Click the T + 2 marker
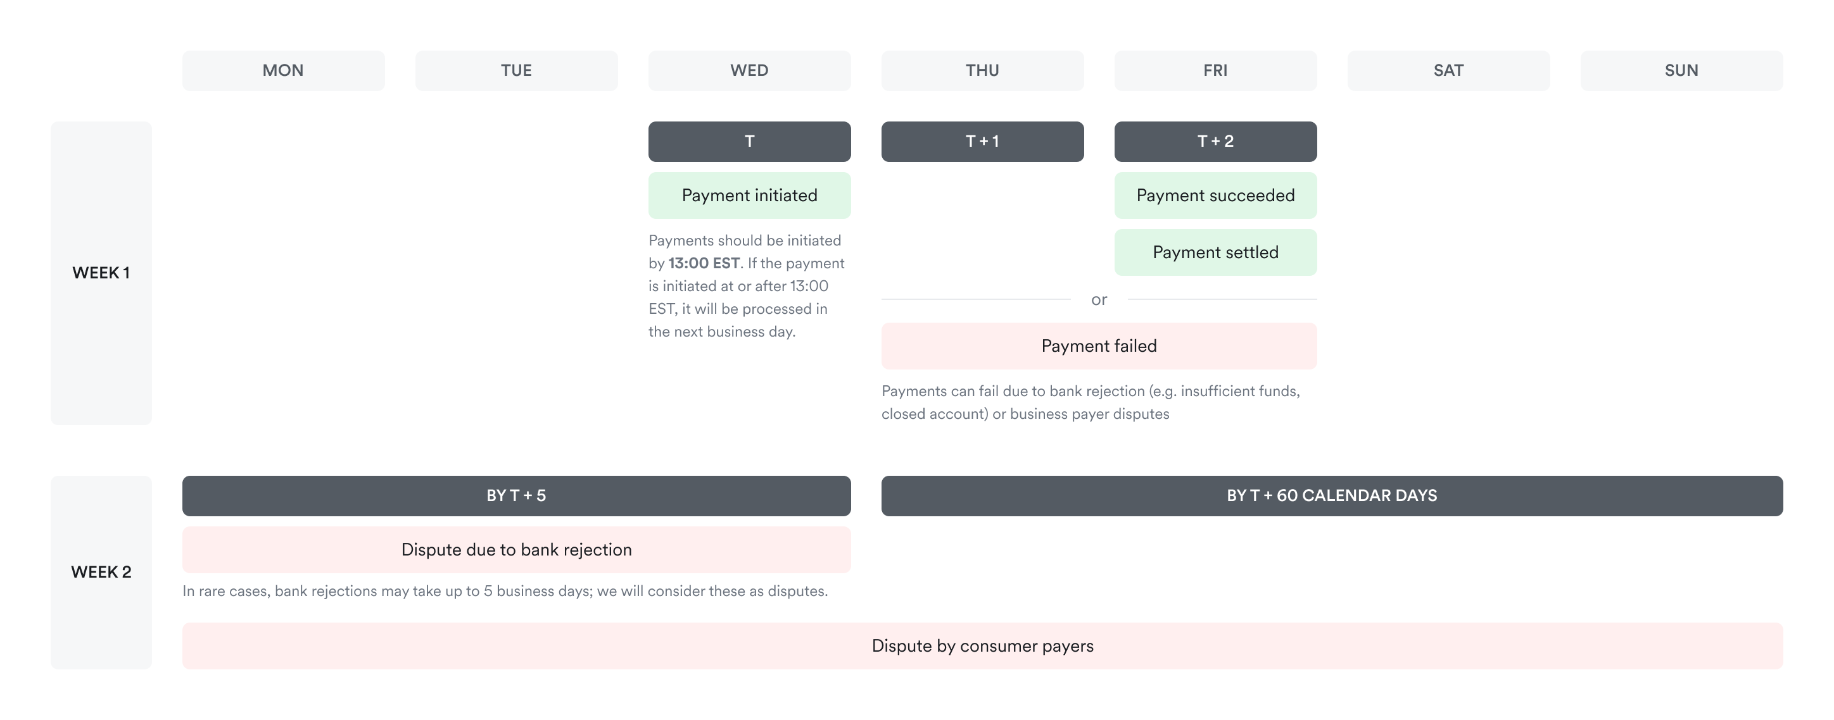The height and width of the screenshot is (720, 1834). 1215,142
